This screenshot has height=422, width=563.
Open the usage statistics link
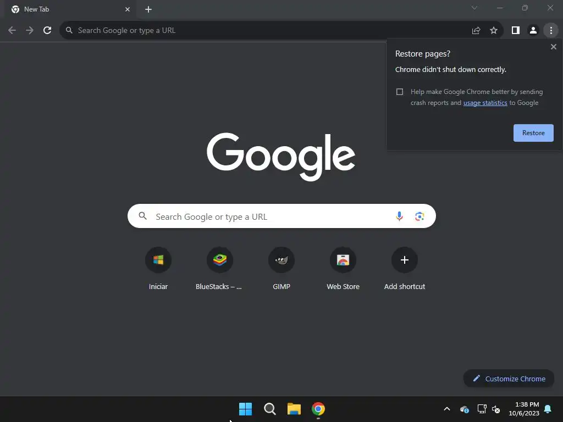click(485, 103)
